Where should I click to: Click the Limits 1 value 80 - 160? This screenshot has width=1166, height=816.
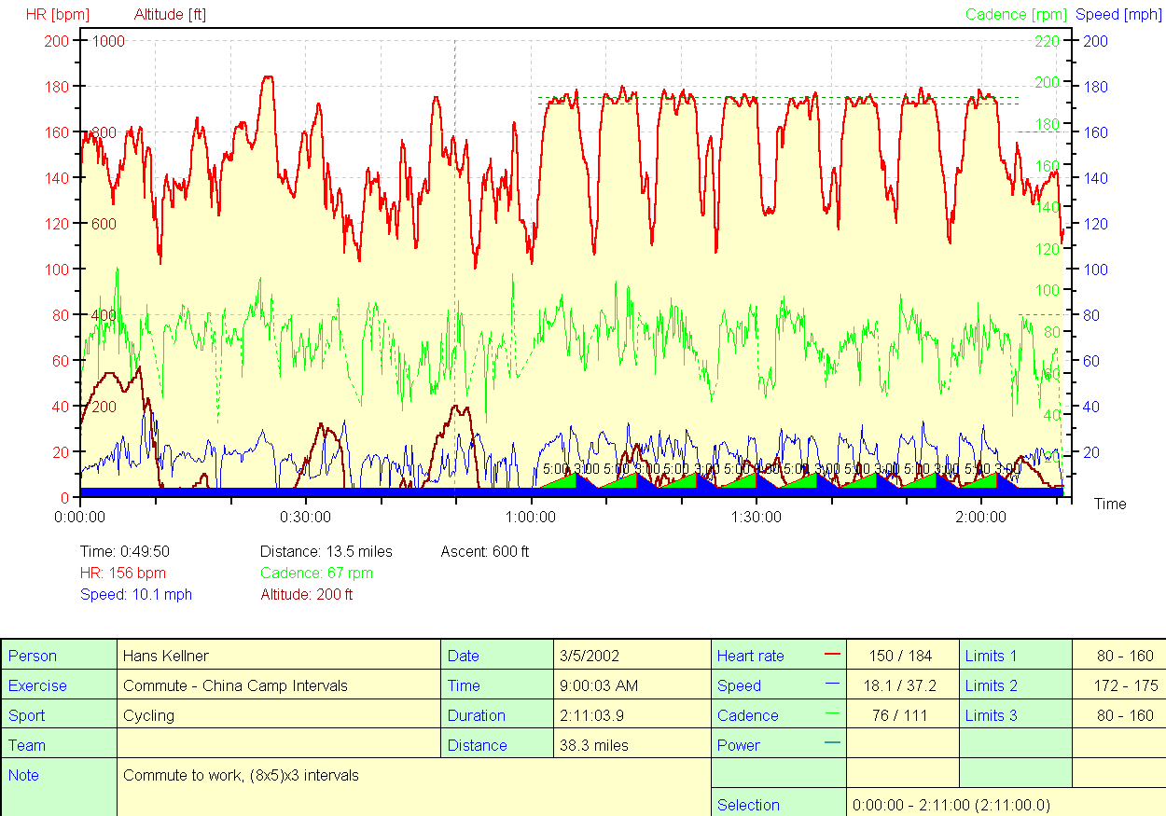click(x=1126, y=656)
